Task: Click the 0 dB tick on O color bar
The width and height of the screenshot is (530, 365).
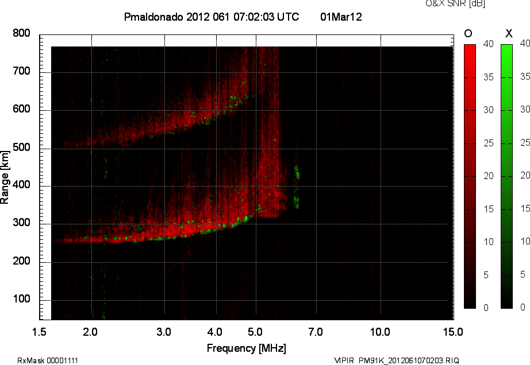Action: [x=486, y=308]
